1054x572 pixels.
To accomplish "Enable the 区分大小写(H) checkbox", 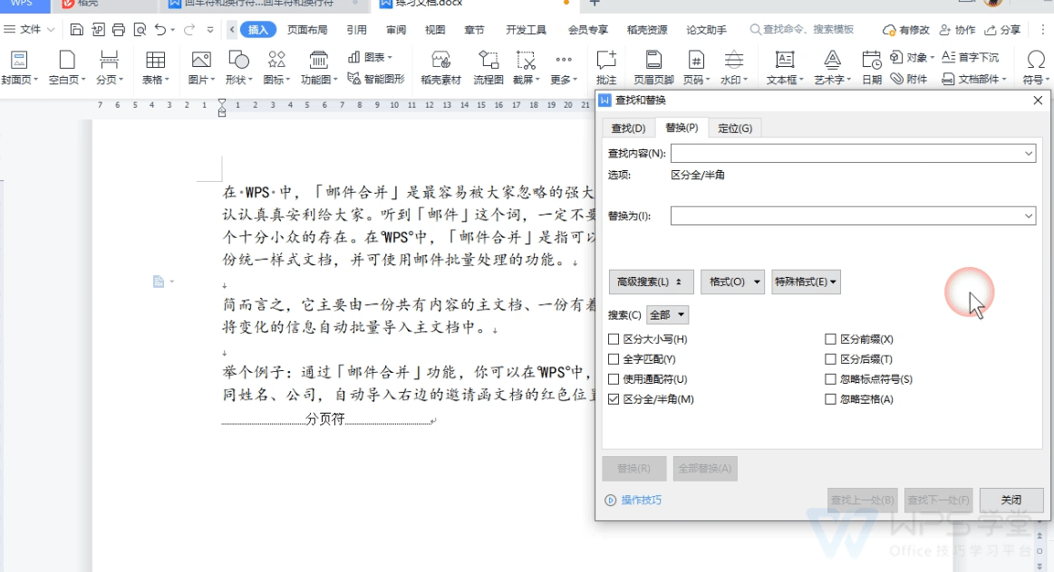I will coord(613,339).
